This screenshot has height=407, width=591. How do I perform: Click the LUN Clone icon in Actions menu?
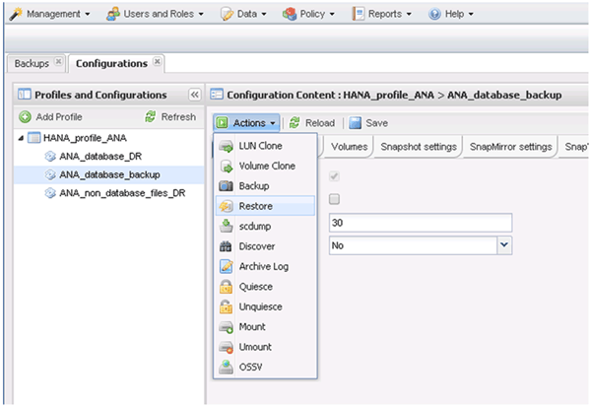[x=227, y=146]
